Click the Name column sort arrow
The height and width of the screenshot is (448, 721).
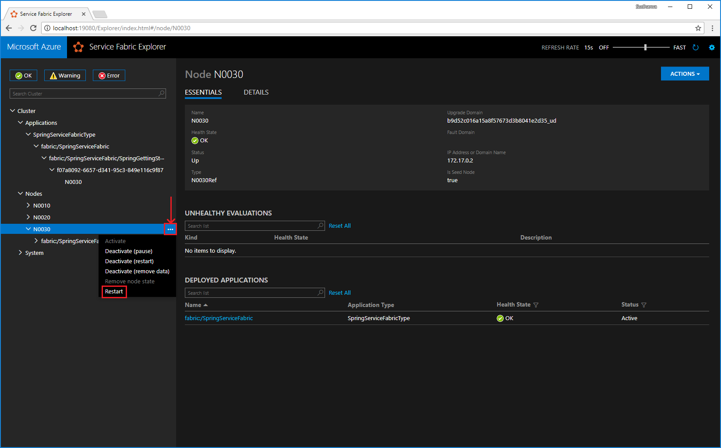click(205, 305)
